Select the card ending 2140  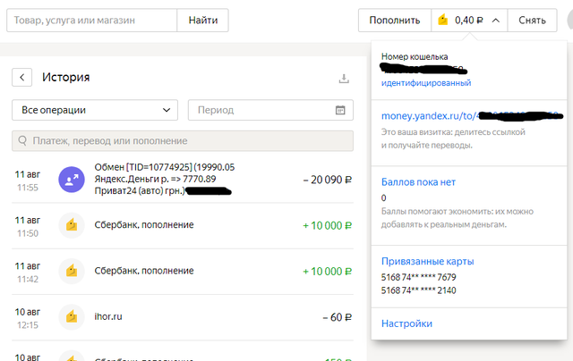coord(418,290)
